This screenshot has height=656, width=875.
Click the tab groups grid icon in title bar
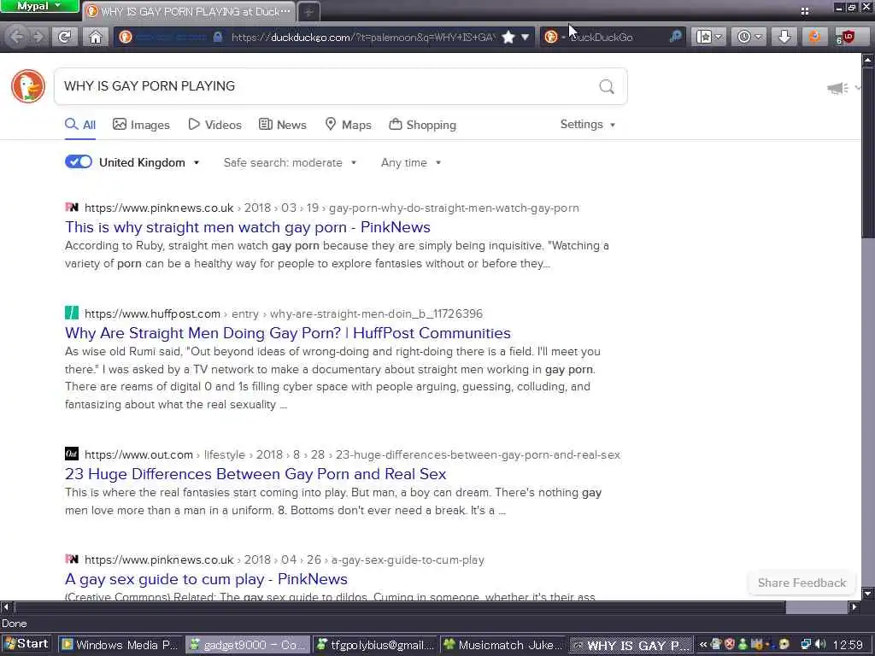pos(805,10)
